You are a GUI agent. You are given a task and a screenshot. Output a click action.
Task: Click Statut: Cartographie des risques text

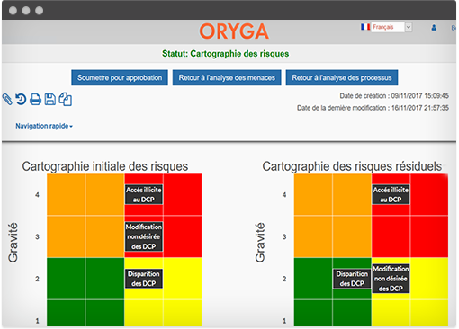point(226,54)
